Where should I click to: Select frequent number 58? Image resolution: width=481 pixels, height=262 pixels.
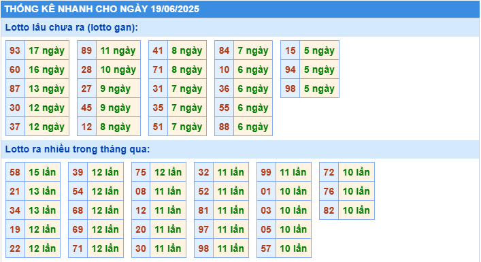[x=15, y=172]
